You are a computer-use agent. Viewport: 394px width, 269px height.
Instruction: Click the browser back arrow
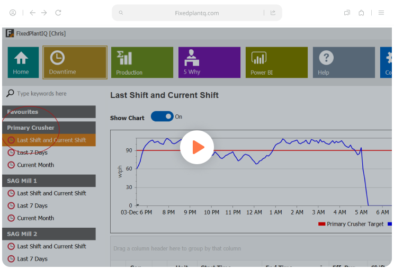33,13
